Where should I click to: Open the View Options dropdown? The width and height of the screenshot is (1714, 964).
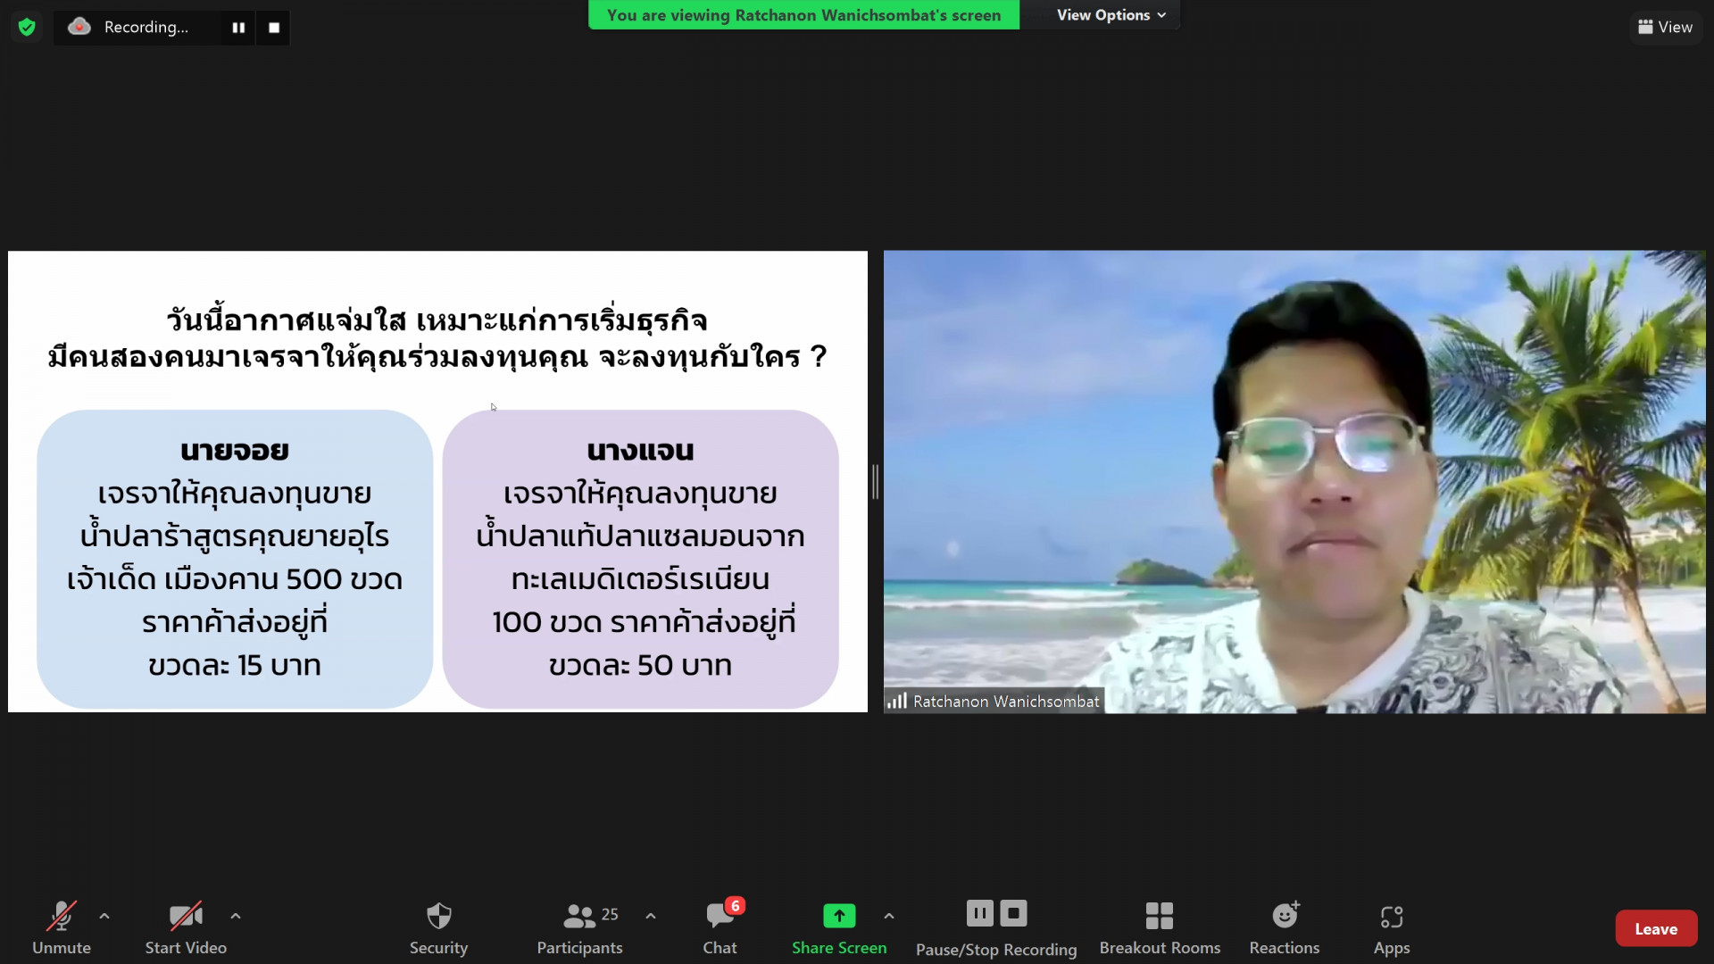click(1111, 15)
